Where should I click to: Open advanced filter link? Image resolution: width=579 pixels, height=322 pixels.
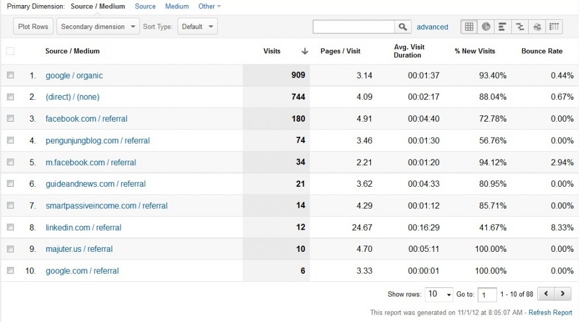(433, 27)
